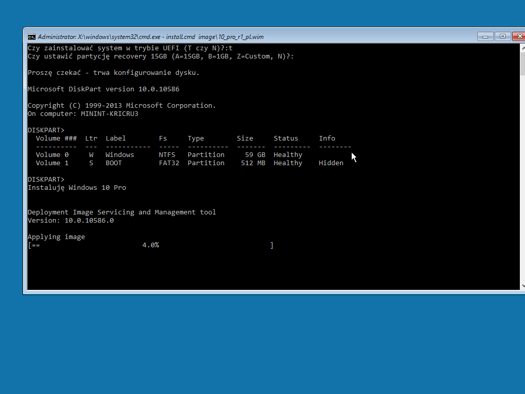Click the 'On computer: MININT-KRICRU3' line
This screenshot has height=394, width=525.
point(83,113)
